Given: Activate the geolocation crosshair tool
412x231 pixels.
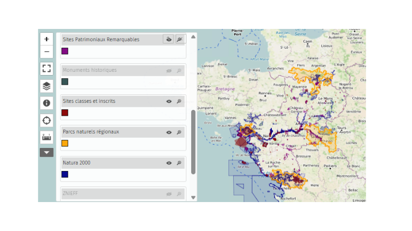Looking at the screenshot, I should 47,121.
